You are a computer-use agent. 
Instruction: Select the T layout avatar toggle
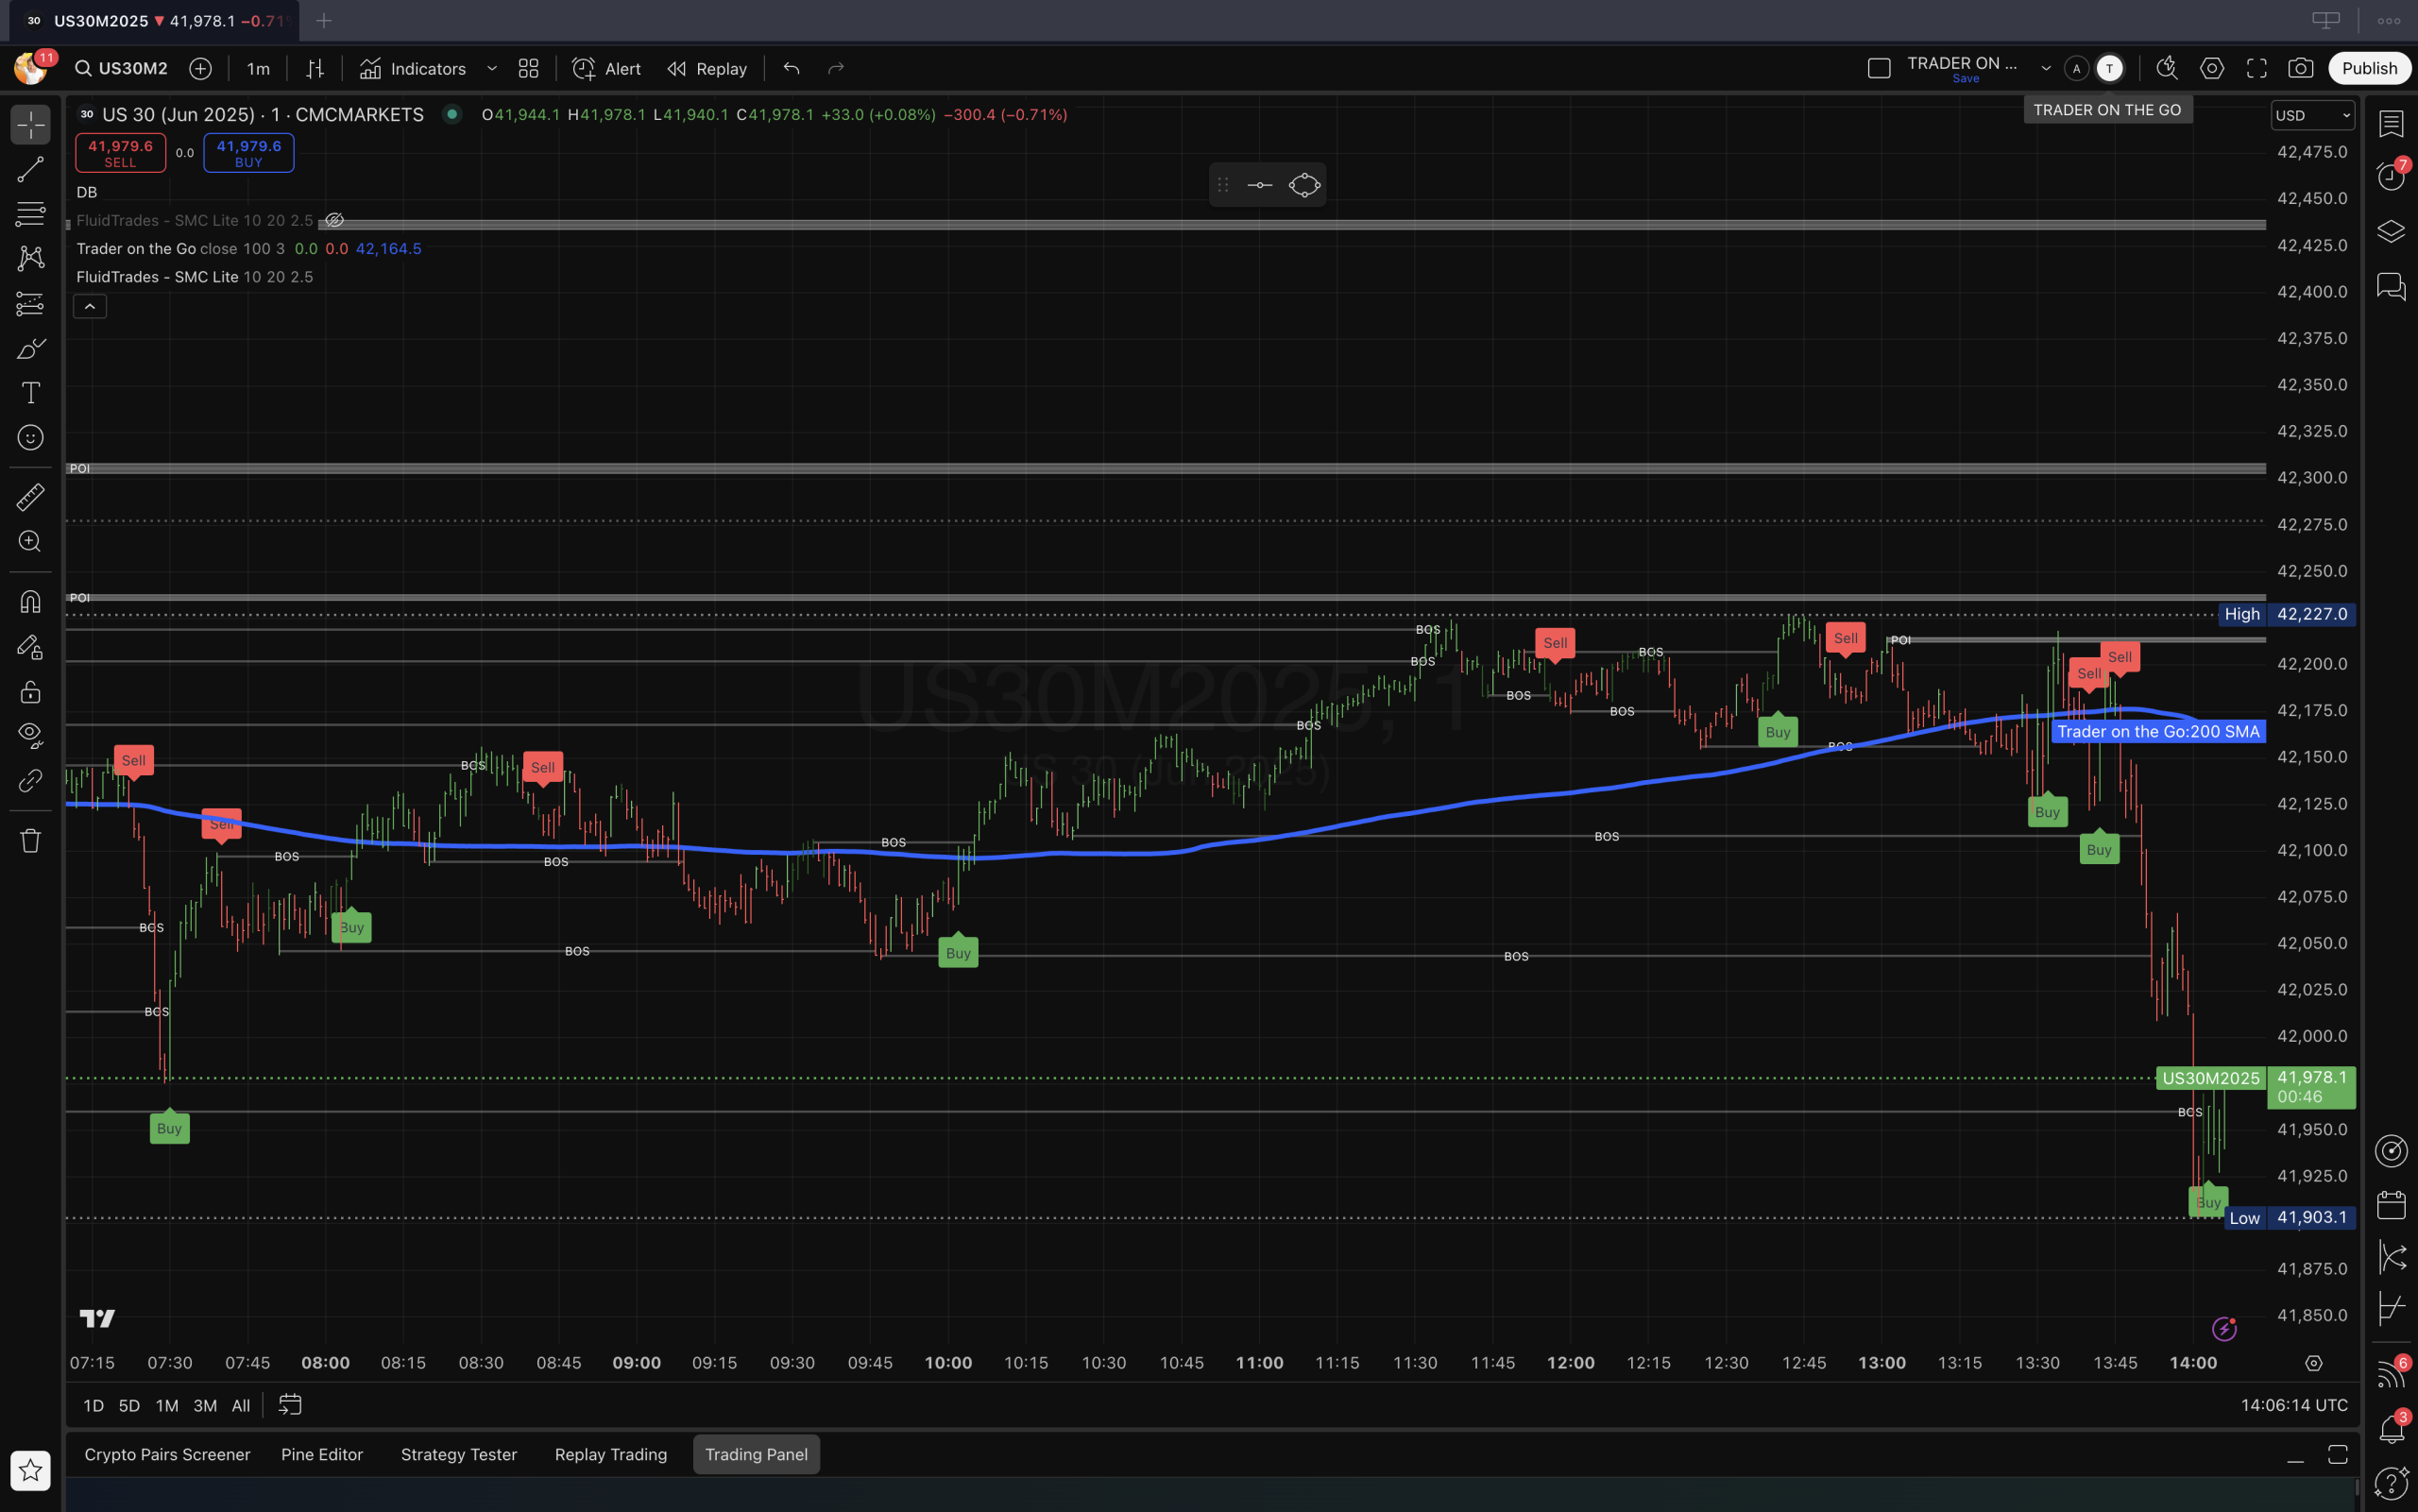coord(2109,68)
